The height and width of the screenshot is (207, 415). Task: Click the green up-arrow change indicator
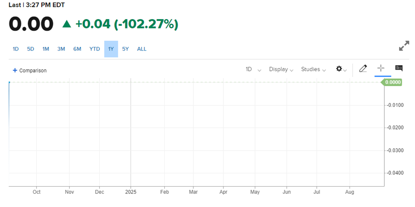67,24
